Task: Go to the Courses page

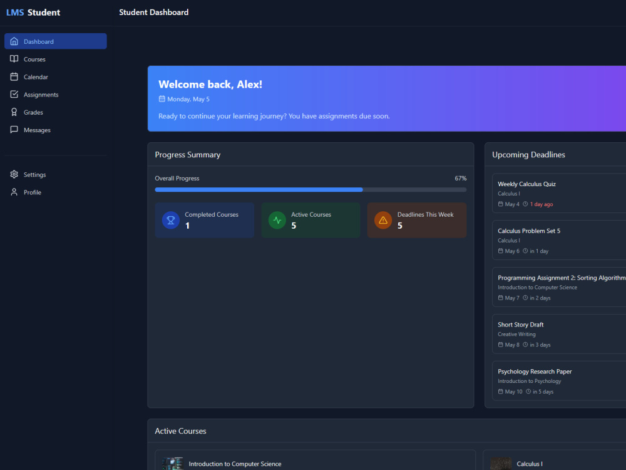Action: (56, 59)
